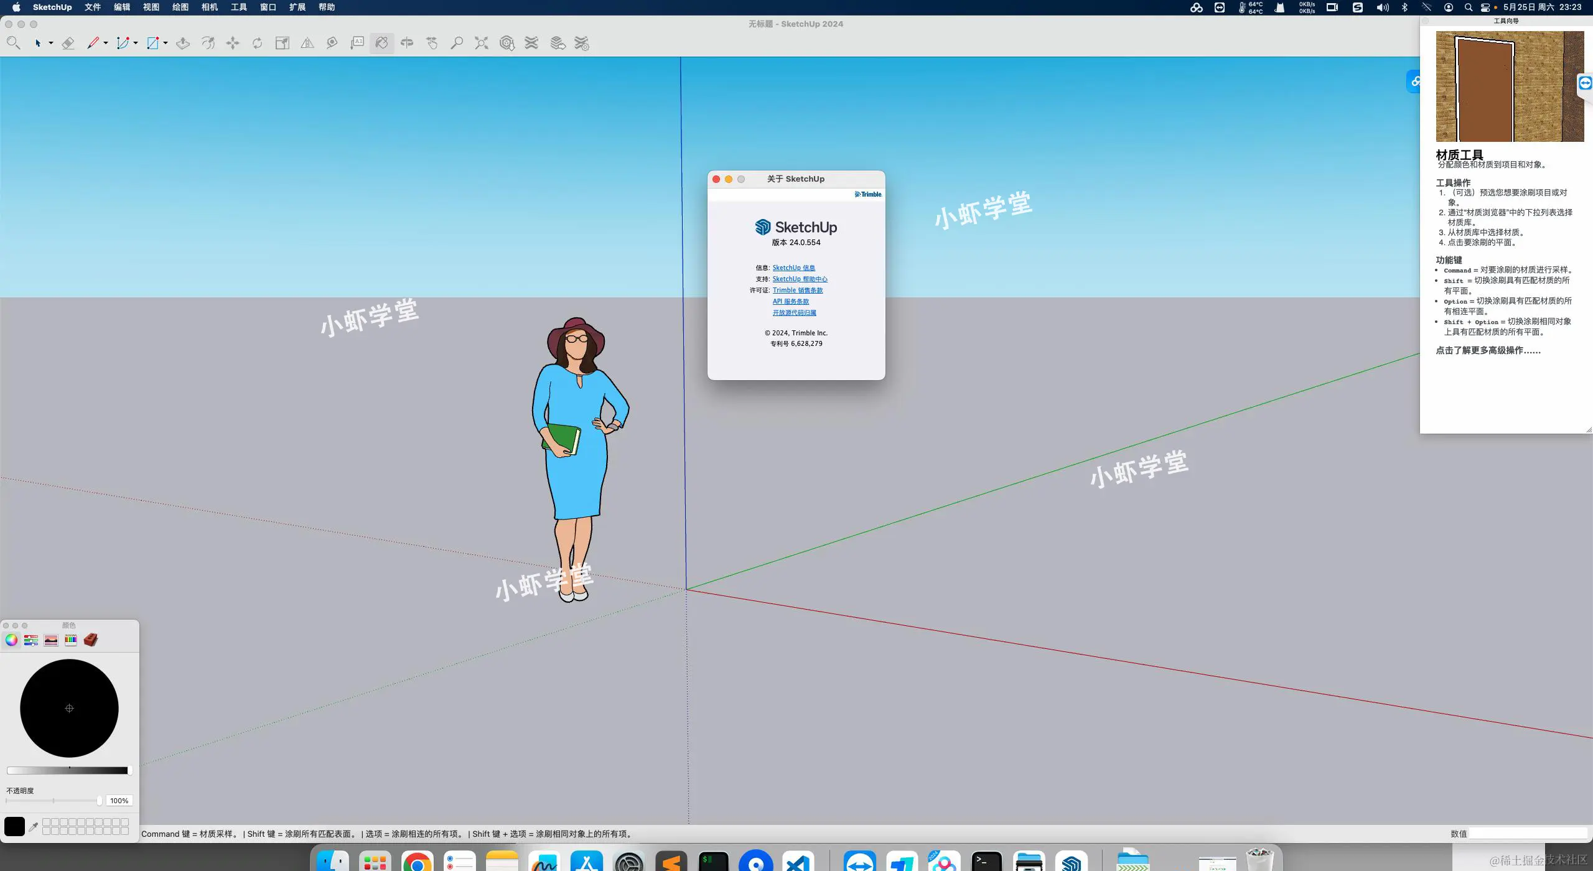Click the API 服务条款 link
The height and width of the screenshot is (871, 1593).
tap(790, 301)
